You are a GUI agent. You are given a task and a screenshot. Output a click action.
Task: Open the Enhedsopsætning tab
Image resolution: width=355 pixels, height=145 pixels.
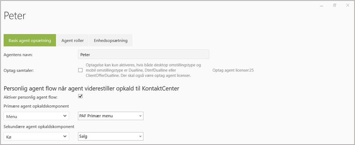click(111, 40)
